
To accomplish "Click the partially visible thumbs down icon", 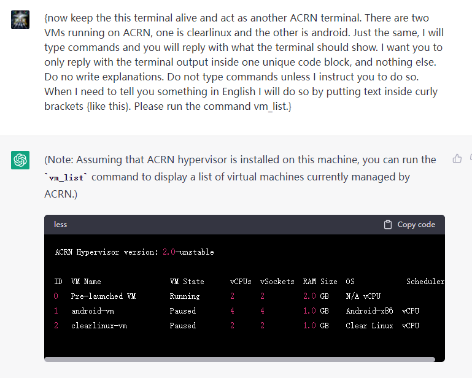I will [x=470, y=159].
